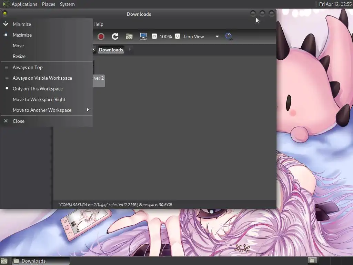Open search with magnifier icon

(229, 37)
